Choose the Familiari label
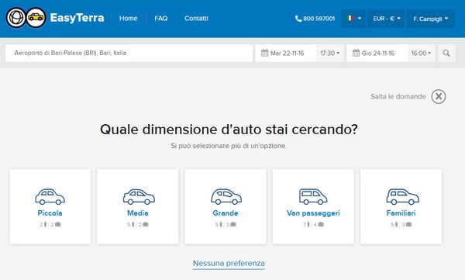Image resolution: width=465 pixels, height=280 pixels. point(401,213)
